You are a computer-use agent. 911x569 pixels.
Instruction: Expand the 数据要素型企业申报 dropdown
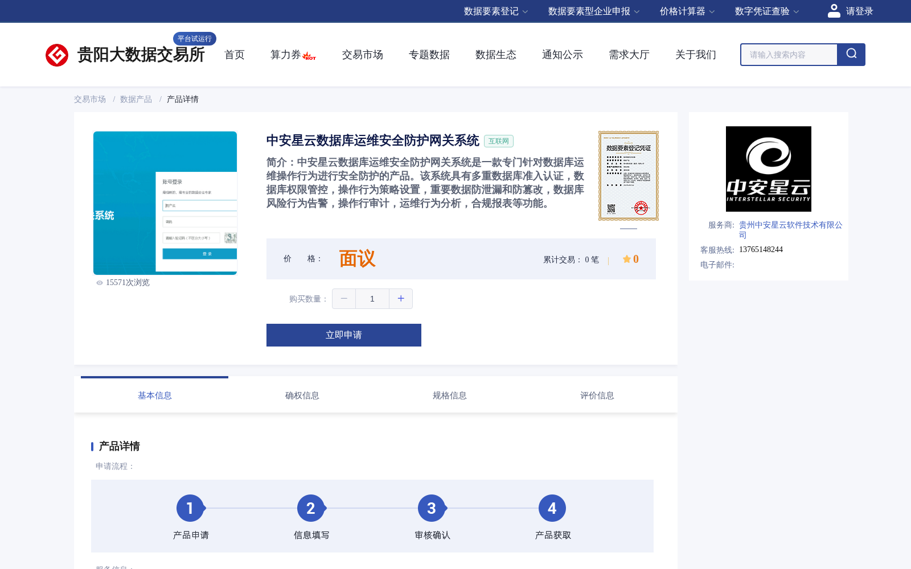(x=594, y=11)
